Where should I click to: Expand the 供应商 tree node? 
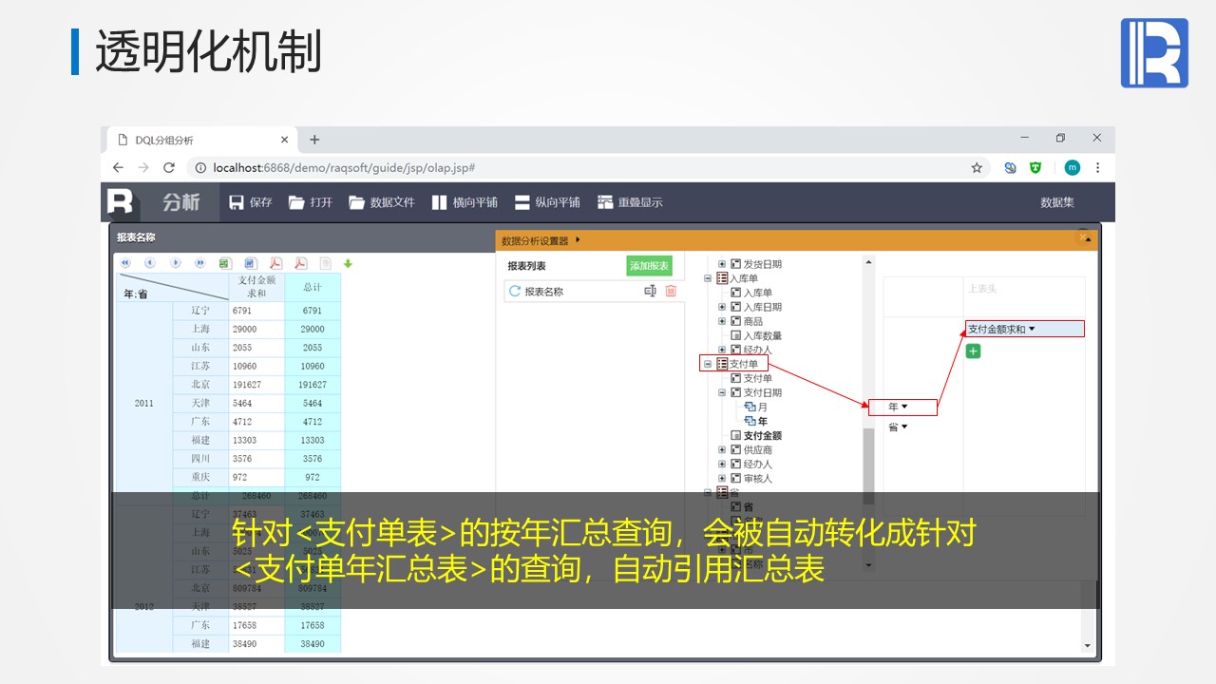point(722,449)
